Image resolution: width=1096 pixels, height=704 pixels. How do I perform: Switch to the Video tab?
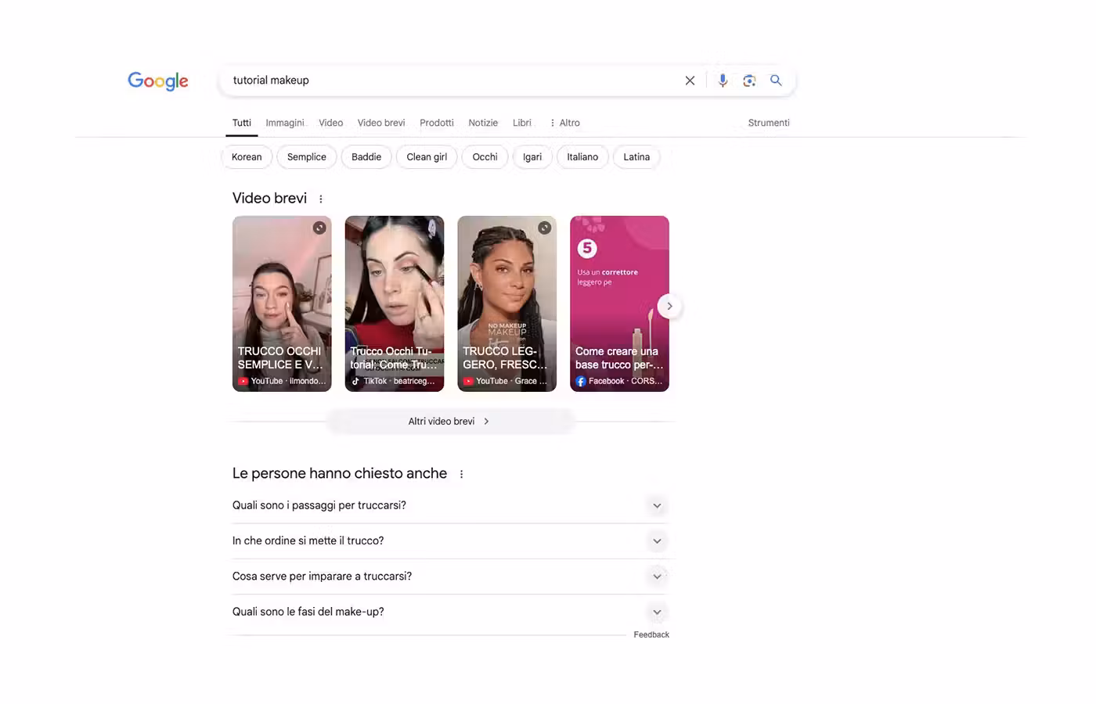[x=331, y=123]
